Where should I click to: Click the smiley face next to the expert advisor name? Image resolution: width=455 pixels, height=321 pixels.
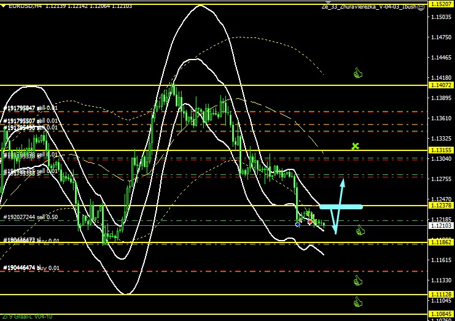click(421, 7)
